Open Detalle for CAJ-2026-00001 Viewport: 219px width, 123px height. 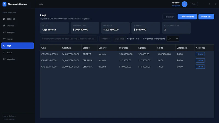pyautogui.click(x=200, y=67)
